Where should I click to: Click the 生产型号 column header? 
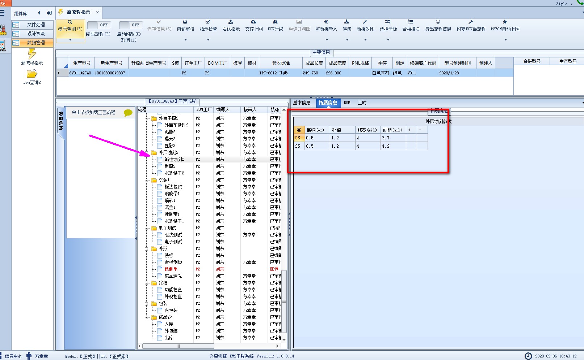tap(81, 63)
